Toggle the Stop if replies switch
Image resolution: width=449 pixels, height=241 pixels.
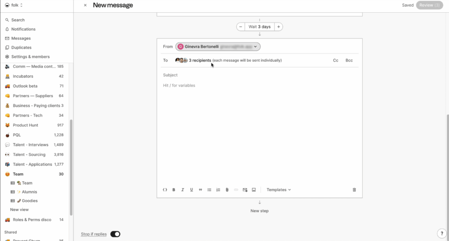tap(115, 234)
